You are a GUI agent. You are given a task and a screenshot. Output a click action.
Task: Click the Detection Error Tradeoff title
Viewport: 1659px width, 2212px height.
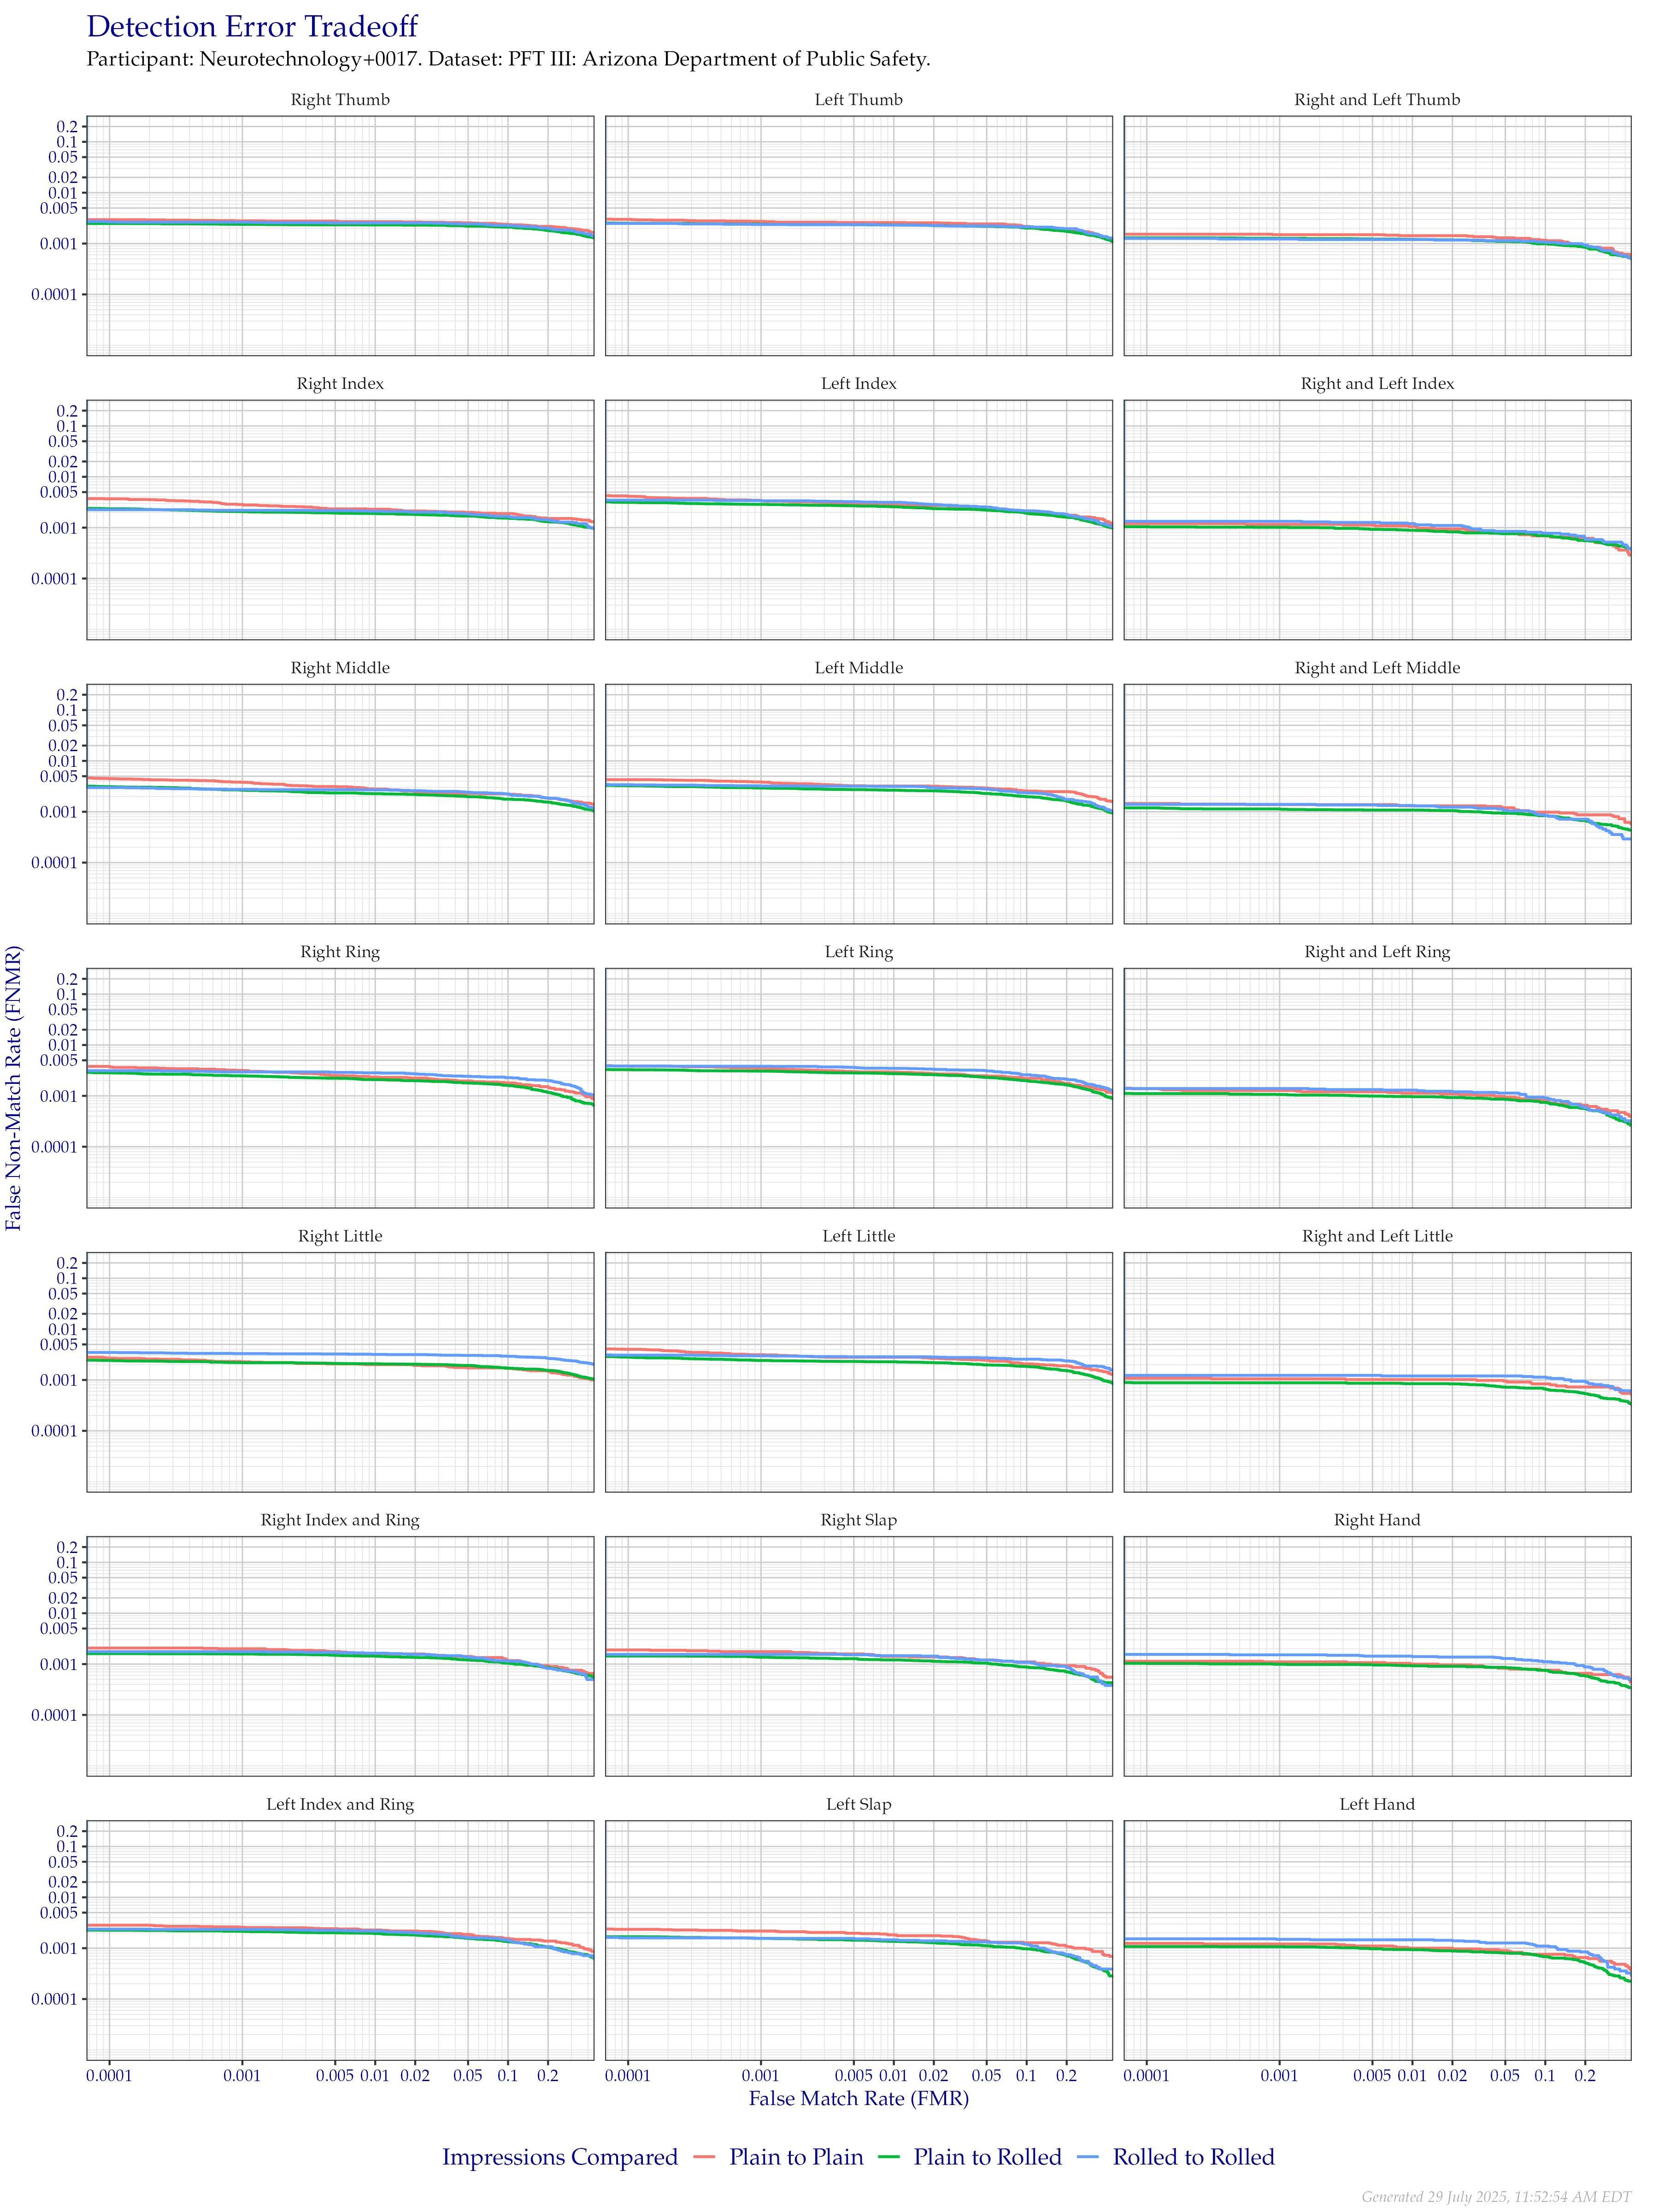tap(252, 27)
